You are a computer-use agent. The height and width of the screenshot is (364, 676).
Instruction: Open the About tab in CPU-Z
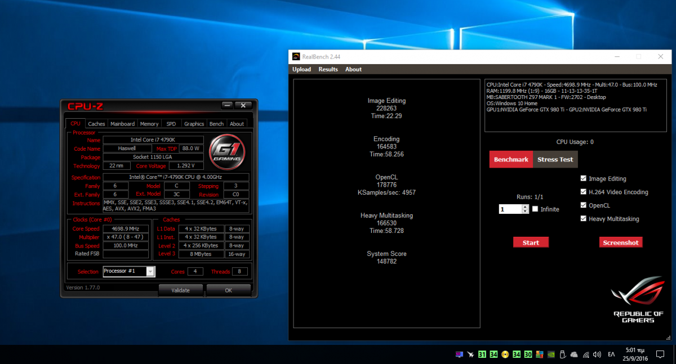(x=237, y=124)
